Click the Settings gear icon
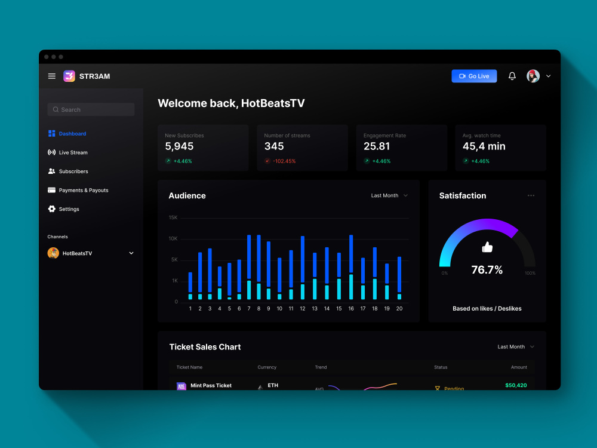 [52, 208]
